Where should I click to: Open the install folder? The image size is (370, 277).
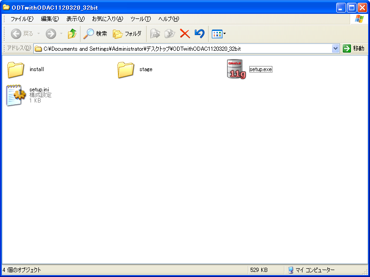(16, 69)
